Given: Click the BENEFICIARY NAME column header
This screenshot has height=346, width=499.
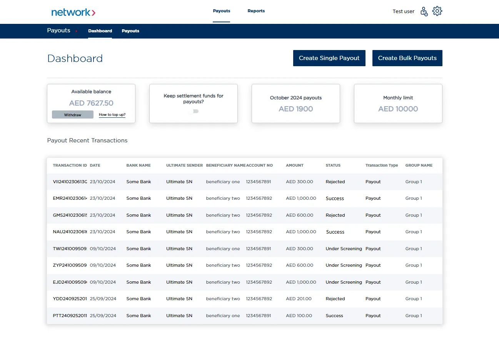Looking at the screenshot, I should pyautogui.click(x=226, y=165).
